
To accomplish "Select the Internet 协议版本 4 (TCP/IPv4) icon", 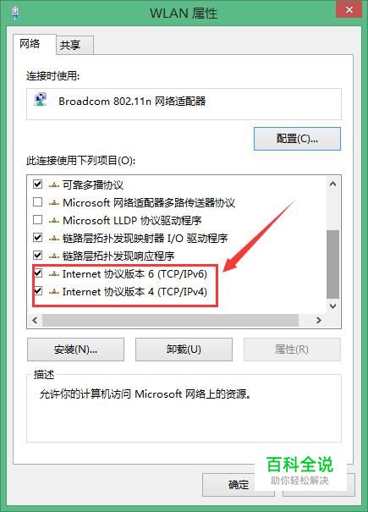I will tap(54, 292).
